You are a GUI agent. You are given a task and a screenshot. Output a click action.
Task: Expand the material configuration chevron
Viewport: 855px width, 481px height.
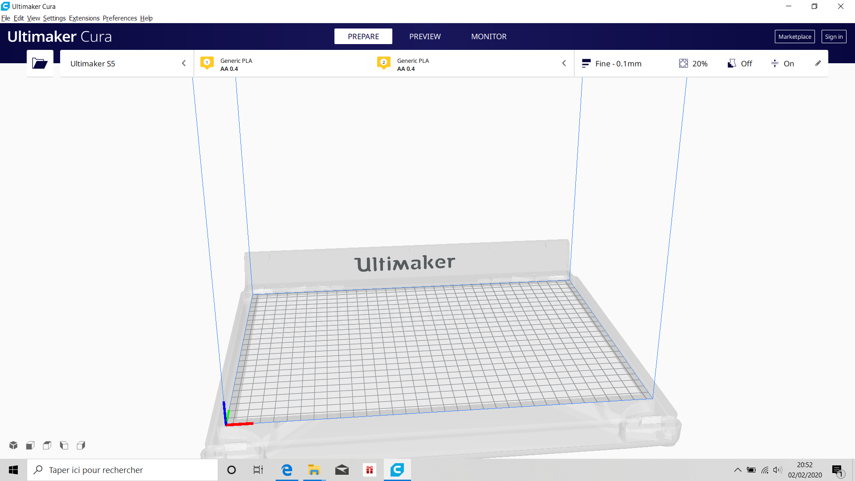[564, 63]
